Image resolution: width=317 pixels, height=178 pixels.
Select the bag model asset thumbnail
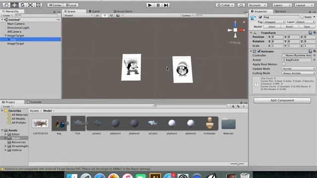pos(59,123)
